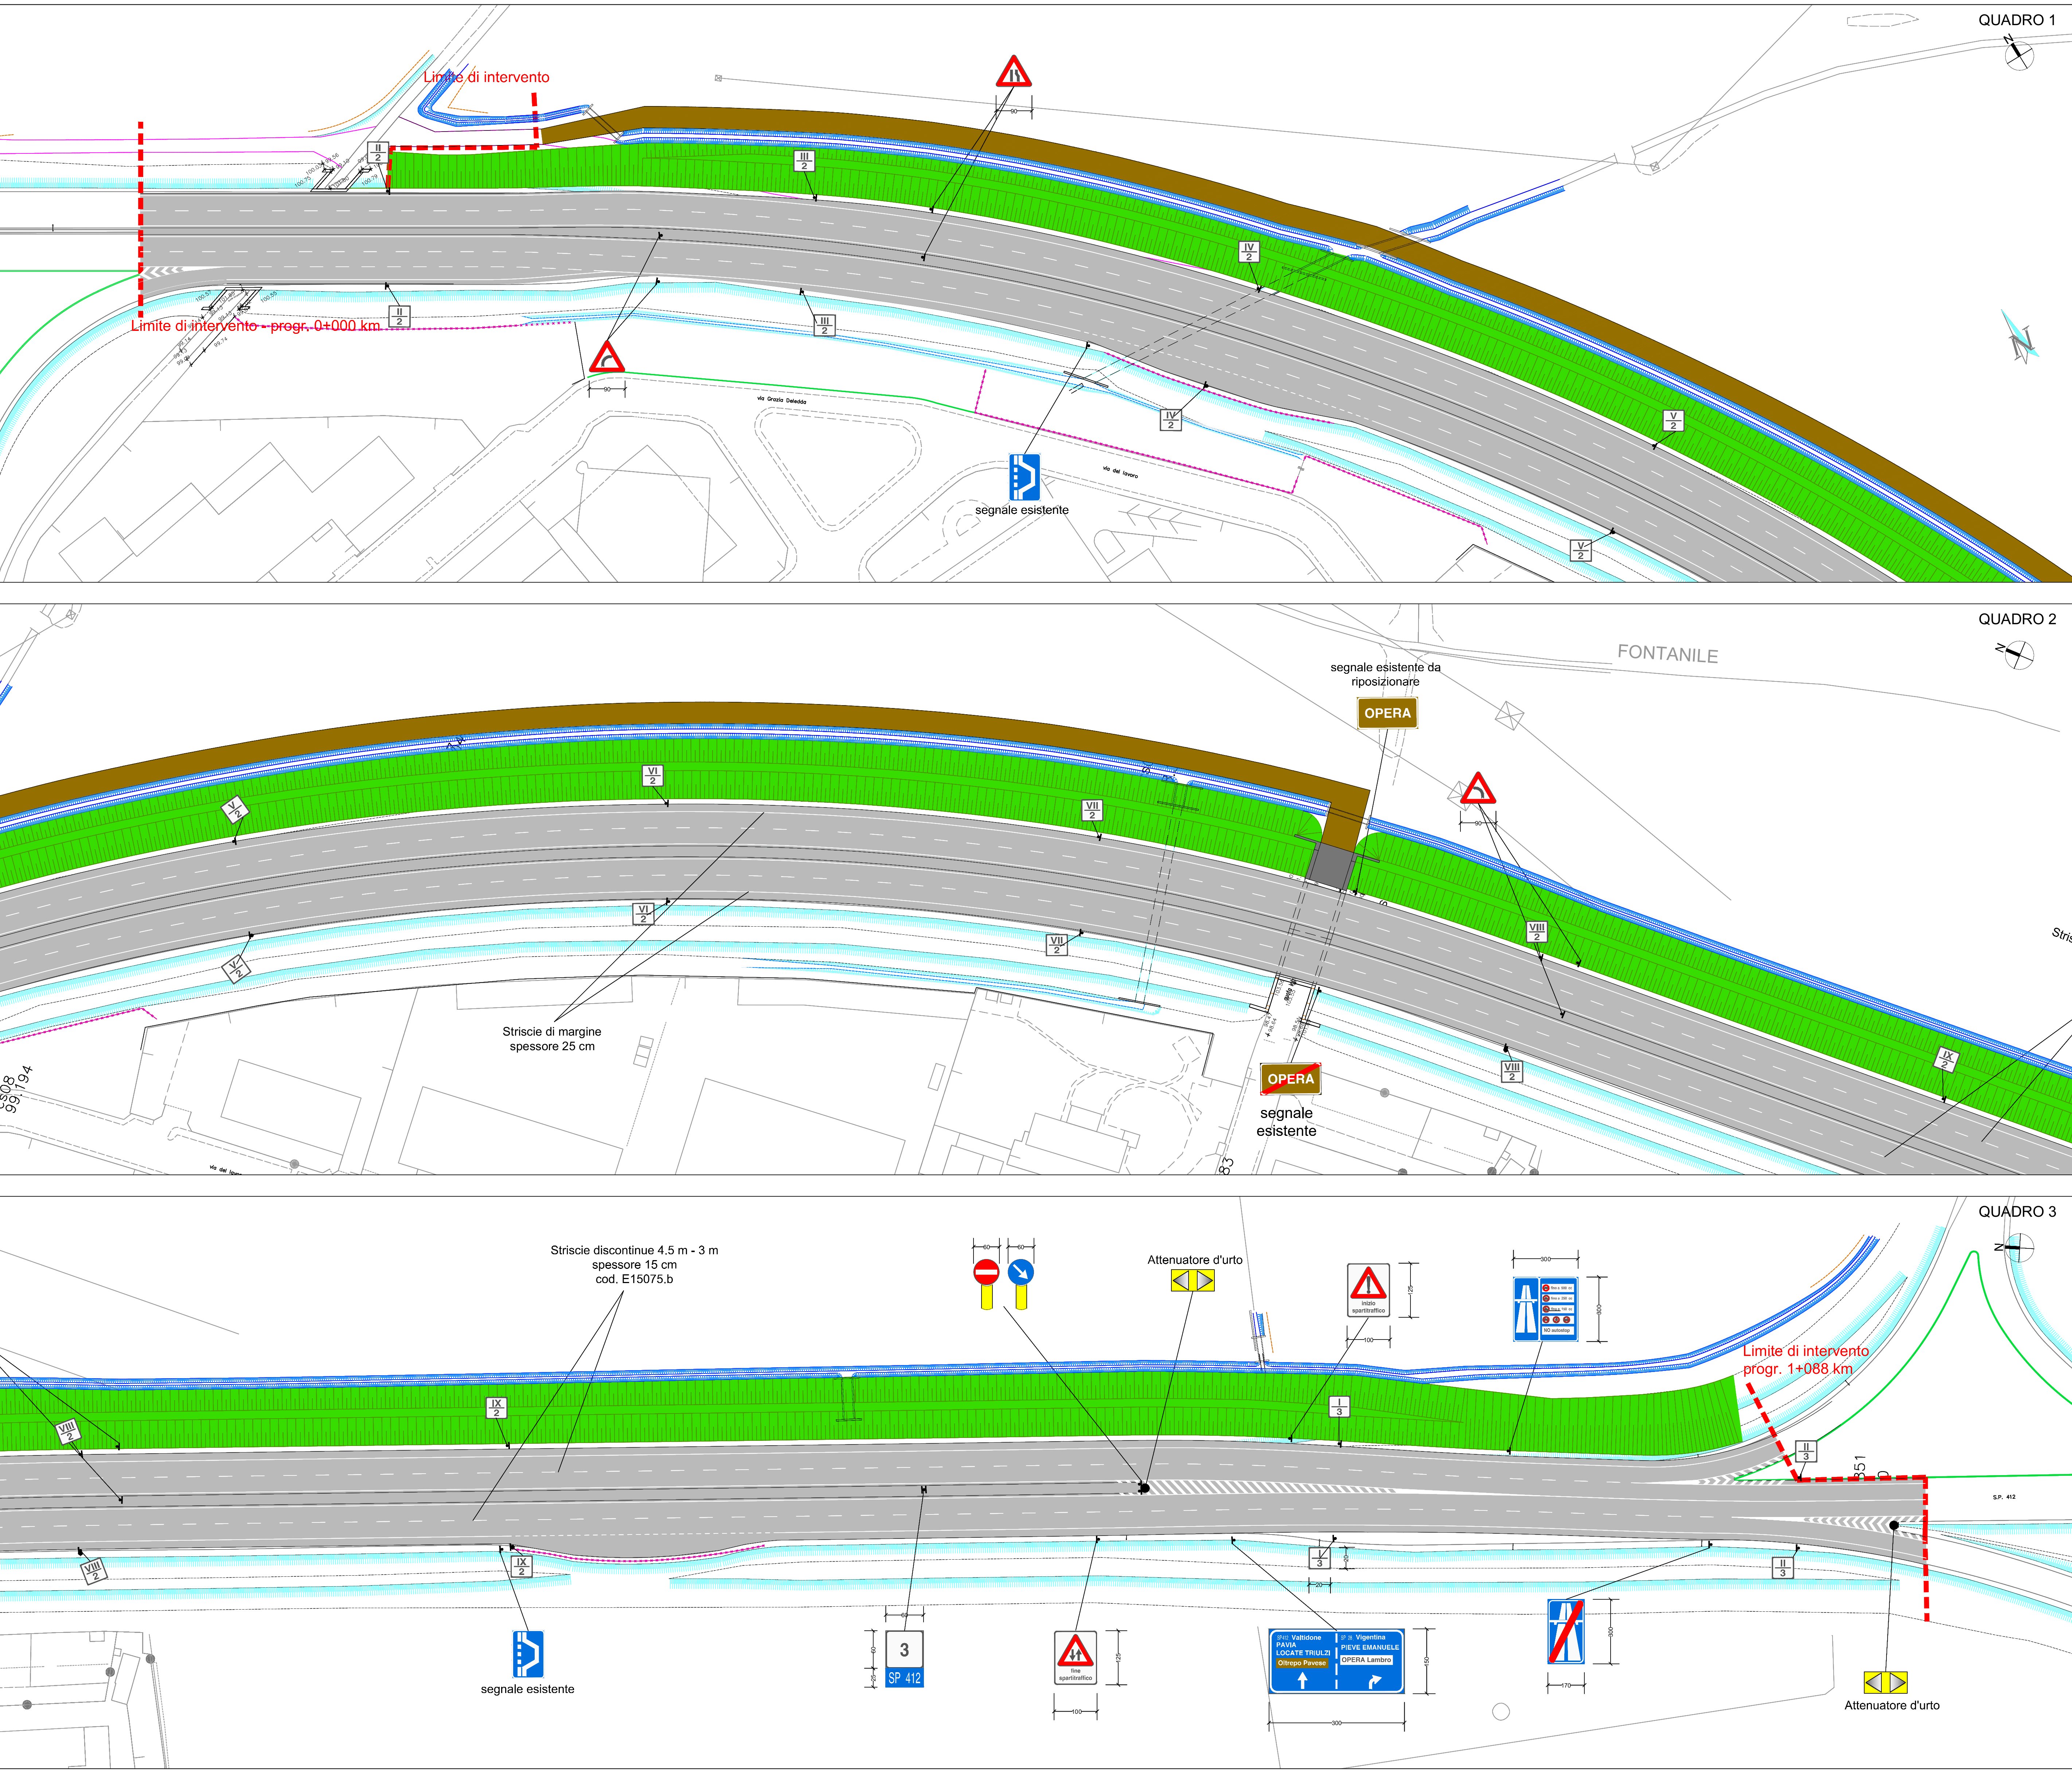Click the end-of-motorway crossed sign
Viewport: 2072px width, 1771px height.
click(1566, 1632)
